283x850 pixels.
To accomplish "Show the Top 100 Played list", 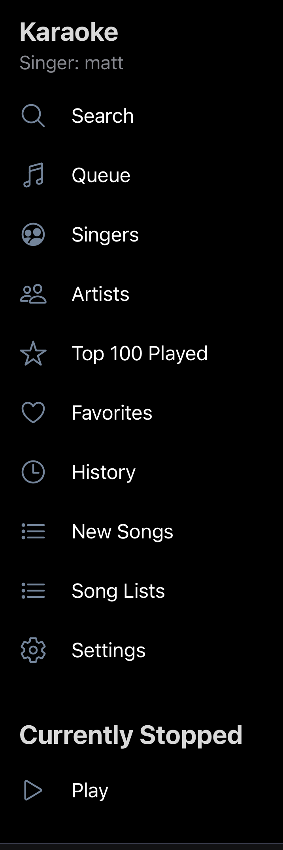I will pos(140,354).
